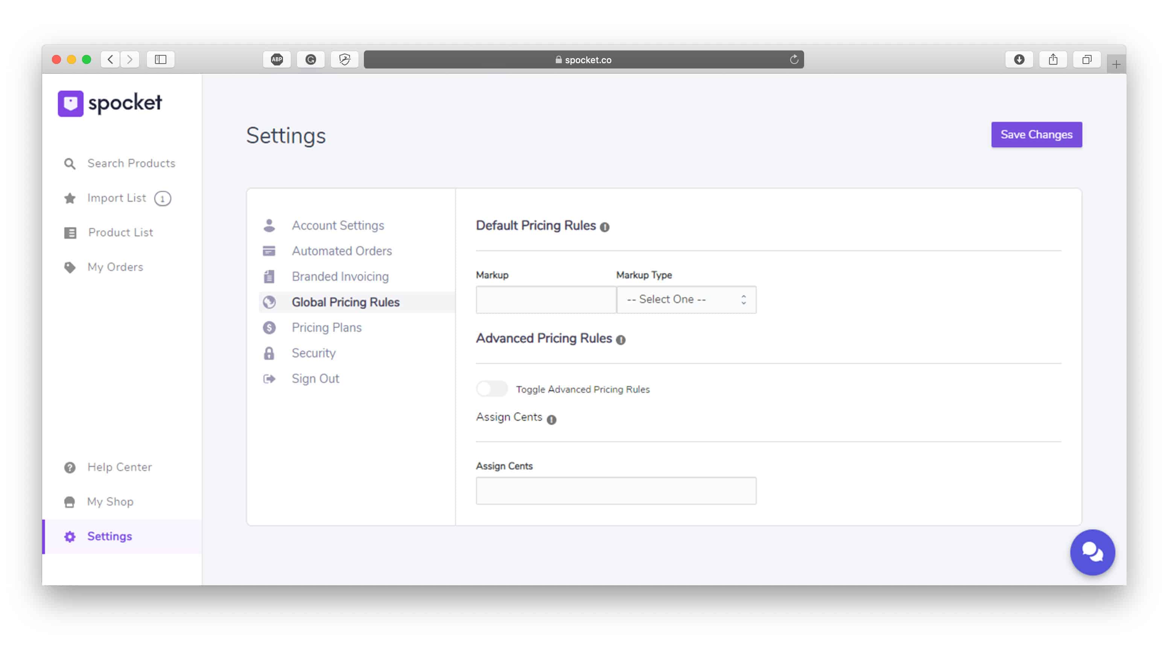This screenshot has height=655, width=1168.
Task: Click the AdBlock Plus extension icon
Action: click(277, 59)
